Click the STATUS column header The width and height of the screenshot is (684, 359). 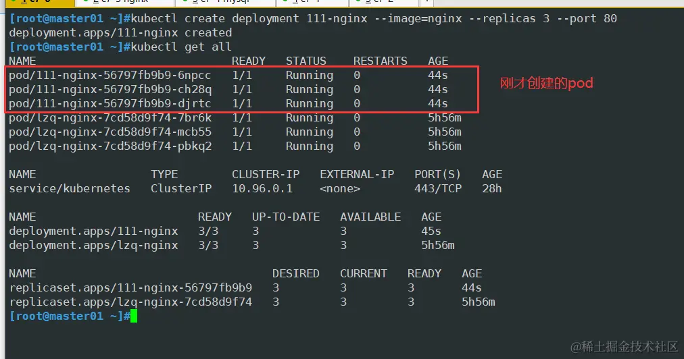coord(306,61)
